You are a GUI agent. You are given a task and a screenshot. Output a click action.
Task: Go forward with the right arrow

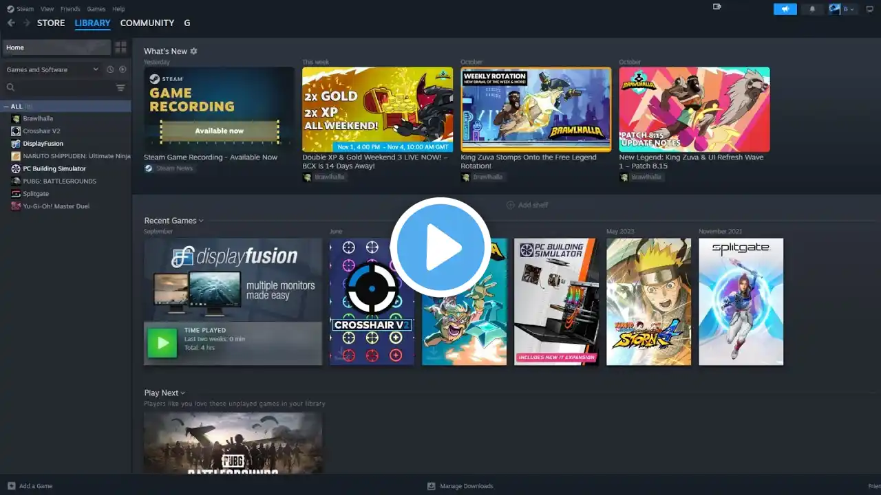click(x=27, y=23)
